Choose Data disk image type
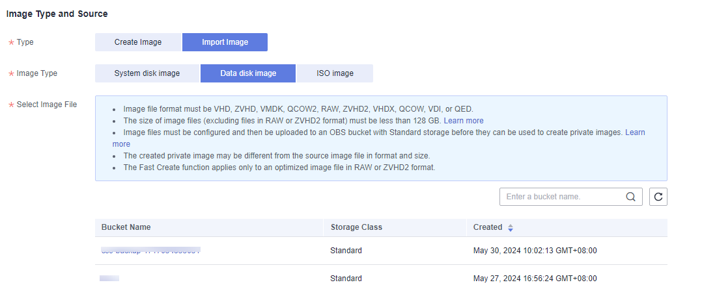Screen dimensions: 702x287 pos(248,73)
